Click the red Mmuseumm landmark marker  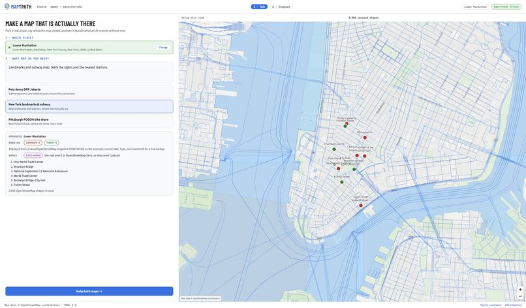[365, 138]
